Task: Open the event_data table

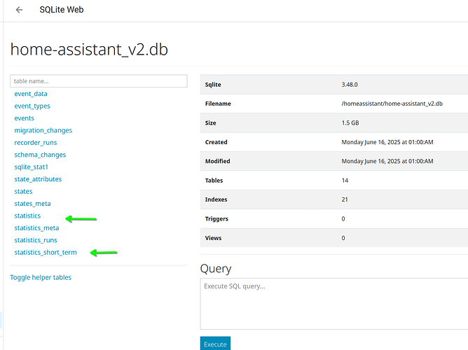Action: click(x=31, y=94)
